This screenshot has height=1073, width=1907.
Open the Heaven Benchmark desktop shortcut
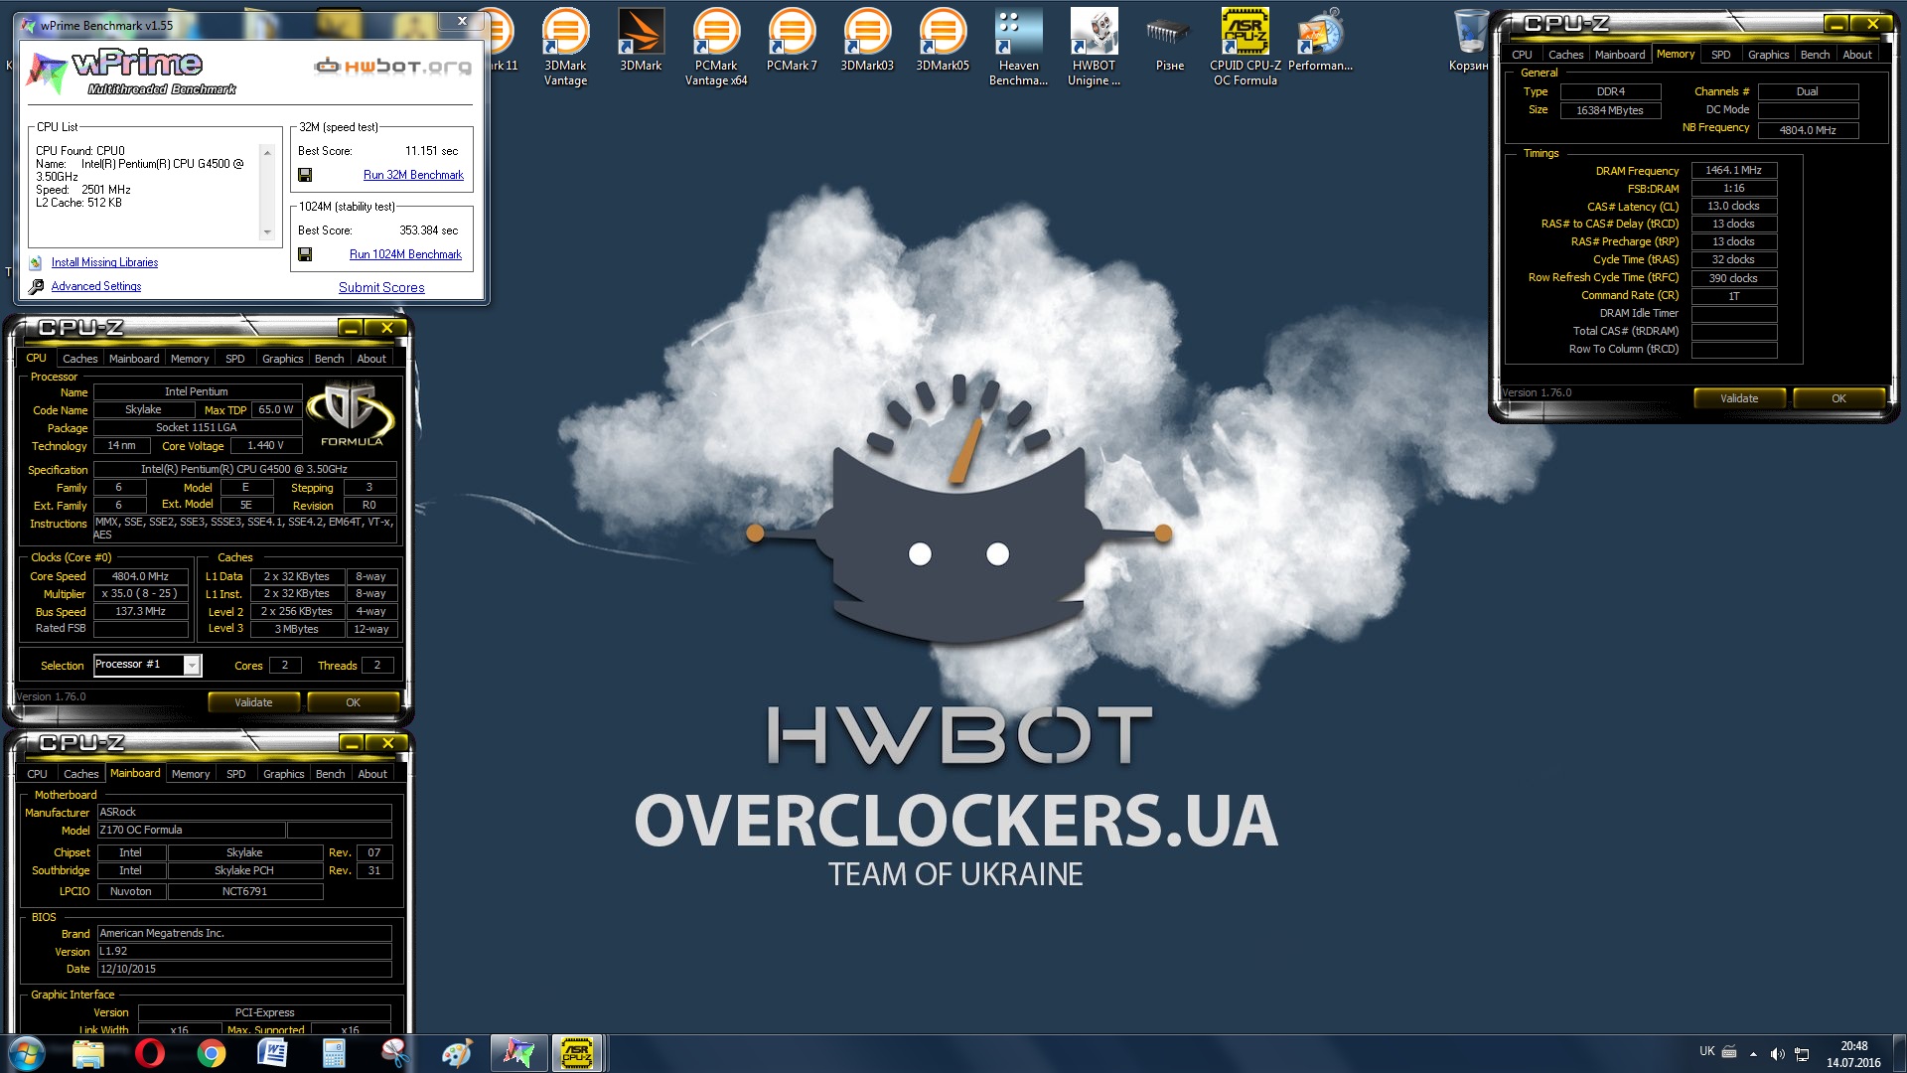pyautogui.click(x=1018, y=47)
